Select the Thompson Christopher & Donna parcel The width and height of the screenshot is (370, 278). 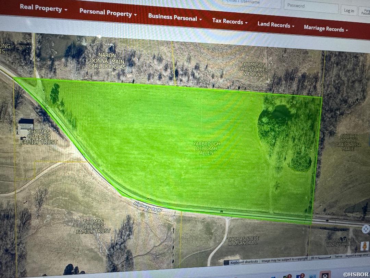(x=254, y=69)
